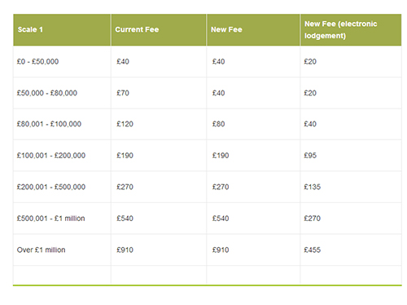Viewport: 407px width, 305px height.
Task: Click the £540 new fee value
Action: [x=221, y=219]
